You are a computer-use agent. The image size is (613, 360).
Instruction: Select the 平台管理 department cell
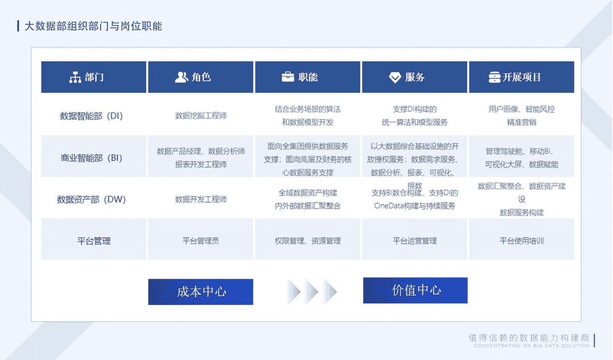click(x=93, y=240)
